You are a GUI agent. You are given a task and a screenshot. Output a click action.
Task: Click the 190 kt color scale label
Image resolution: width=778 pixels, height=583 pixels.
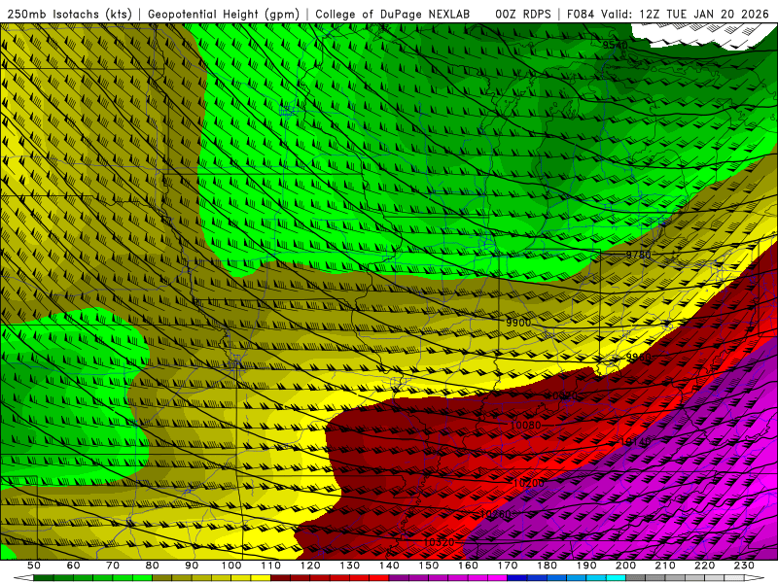587,566
